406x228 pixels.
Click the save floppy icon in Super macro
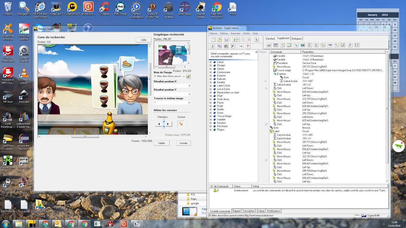point(226,40)
